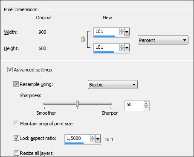Image resolution: width=194 pixels, height=157 pixels.
Task: Open the Bicubic resample method dropdown
Action: coord(113,85)
